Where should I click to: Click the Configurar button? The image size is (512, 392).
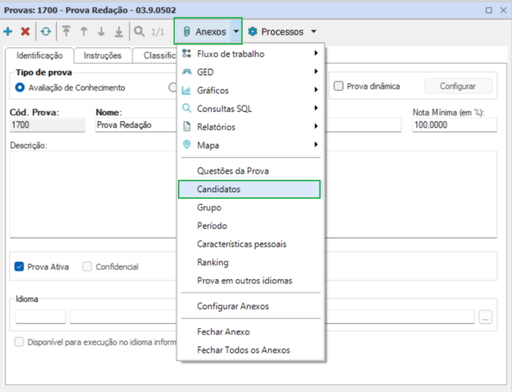pos(458,86)
